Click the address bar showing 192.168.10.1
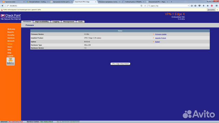The width and height of the screenshot is (219, 123). click(x=74, y=6)
